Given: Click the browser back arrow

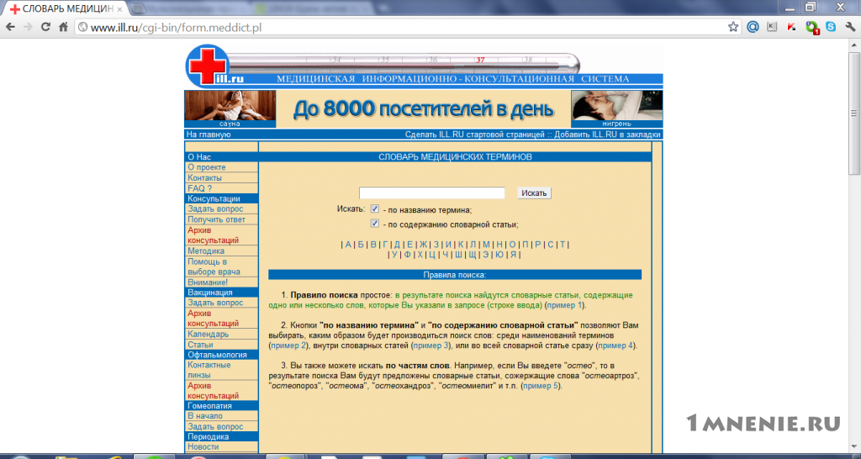Looking at the screenshot, I should 10,27.
